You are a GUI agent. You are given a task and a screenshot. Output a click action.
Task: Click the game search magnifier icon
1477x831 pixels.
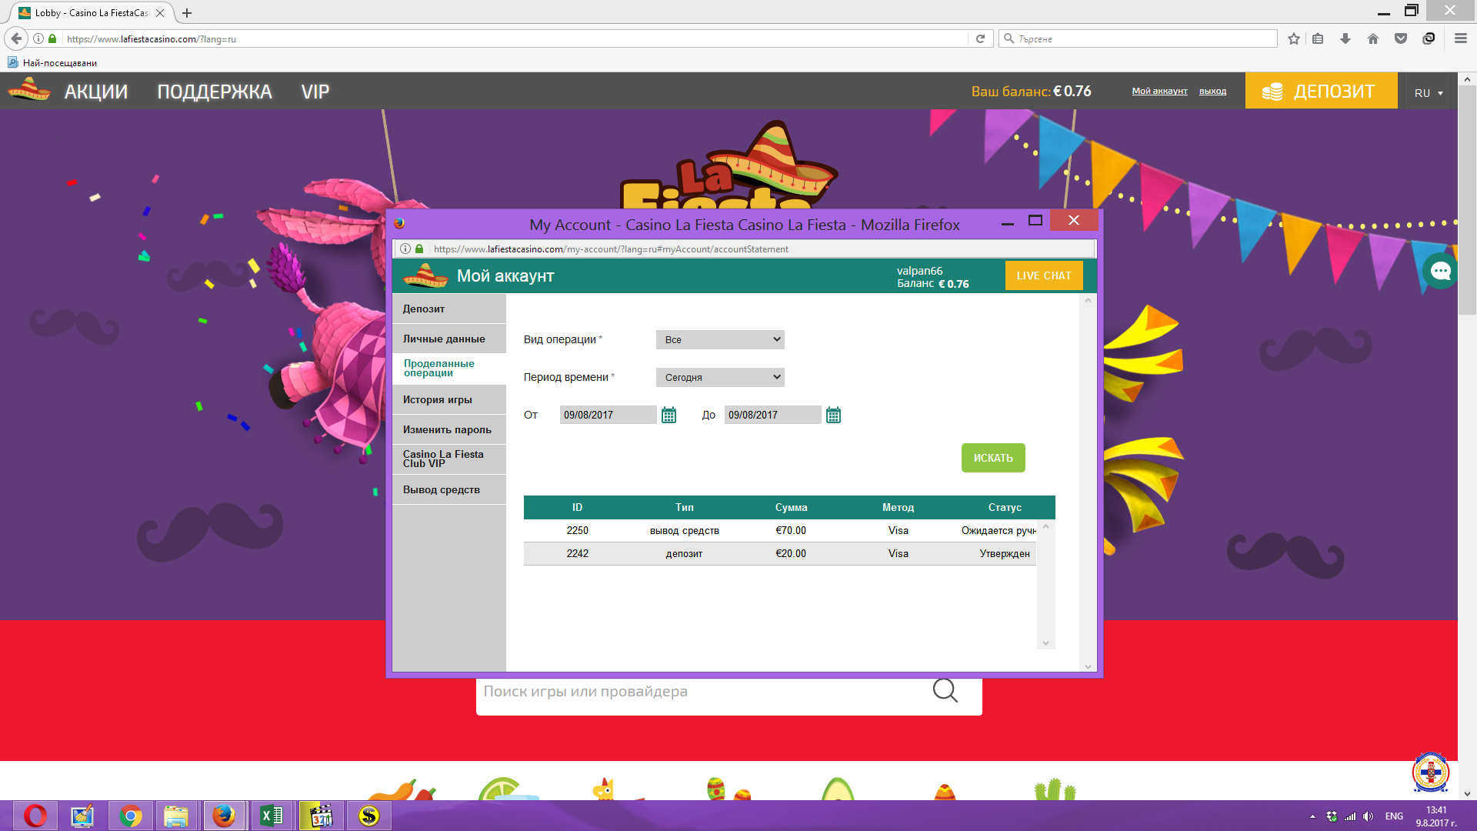pyautogui.click(x=945, y=690)
